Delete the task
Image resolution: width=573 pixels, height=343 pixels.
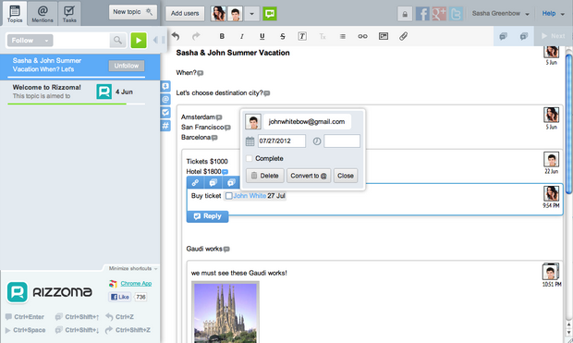265,176
